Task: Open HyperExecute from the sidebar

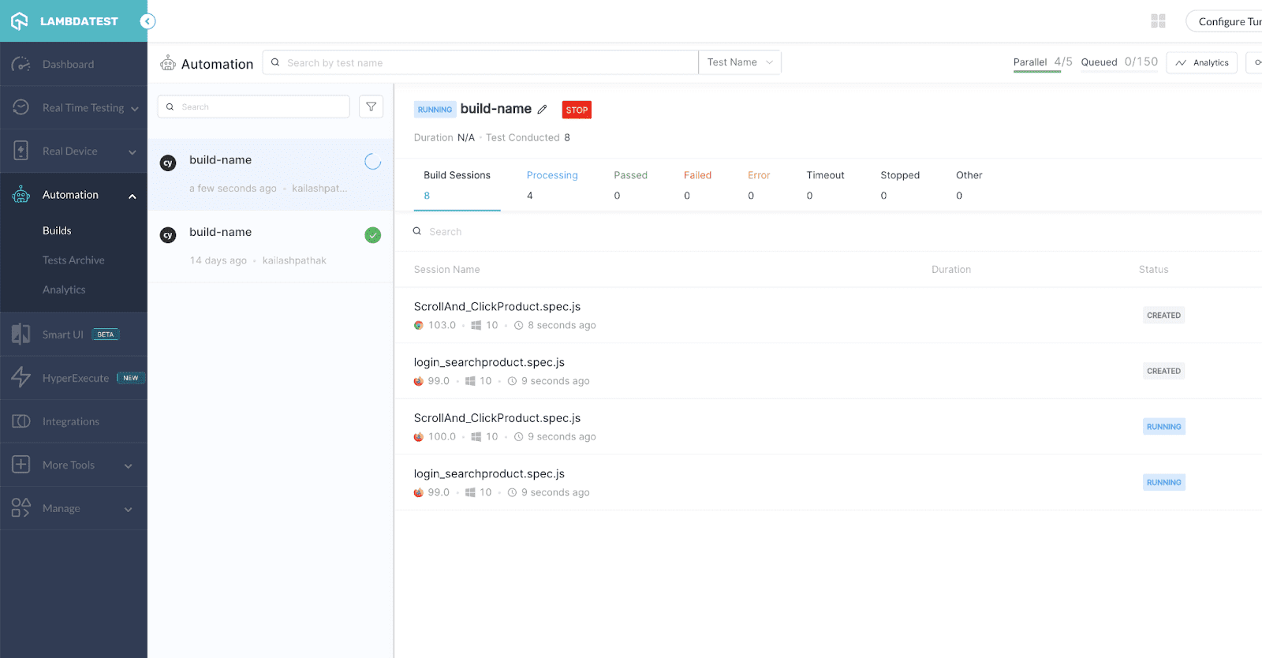Action: [73, 378]
